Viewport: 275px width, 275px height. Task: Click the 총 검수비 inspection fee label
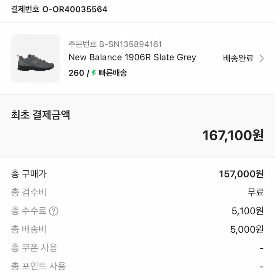point(29,192)
